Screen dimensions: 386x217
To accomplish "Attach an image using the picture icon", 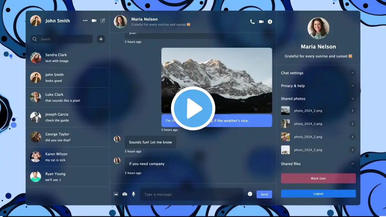I will [116, 194].
